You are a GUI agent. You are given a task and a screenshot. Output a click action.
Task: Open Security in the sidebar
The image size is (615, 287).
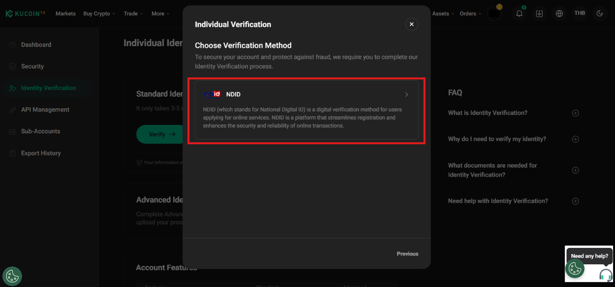point(32,66)
